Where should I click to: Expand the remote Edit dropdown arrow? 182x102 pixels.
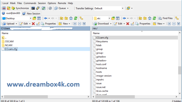click(124, 24)
